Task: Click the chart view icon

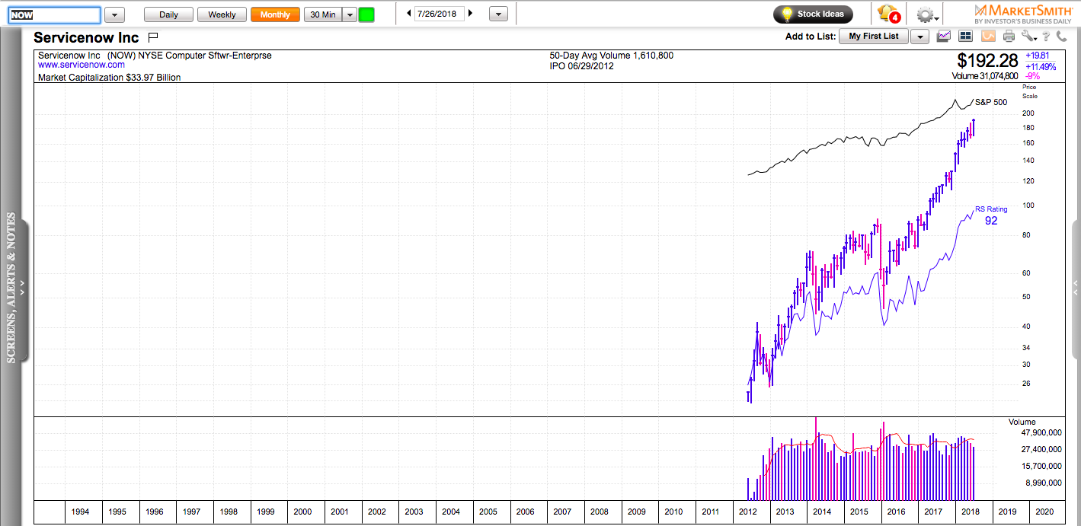Action: coord(944,36)
